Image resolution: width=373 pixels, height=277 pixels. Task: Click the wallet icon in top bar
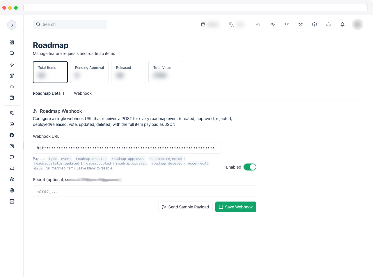coord(203,24)
